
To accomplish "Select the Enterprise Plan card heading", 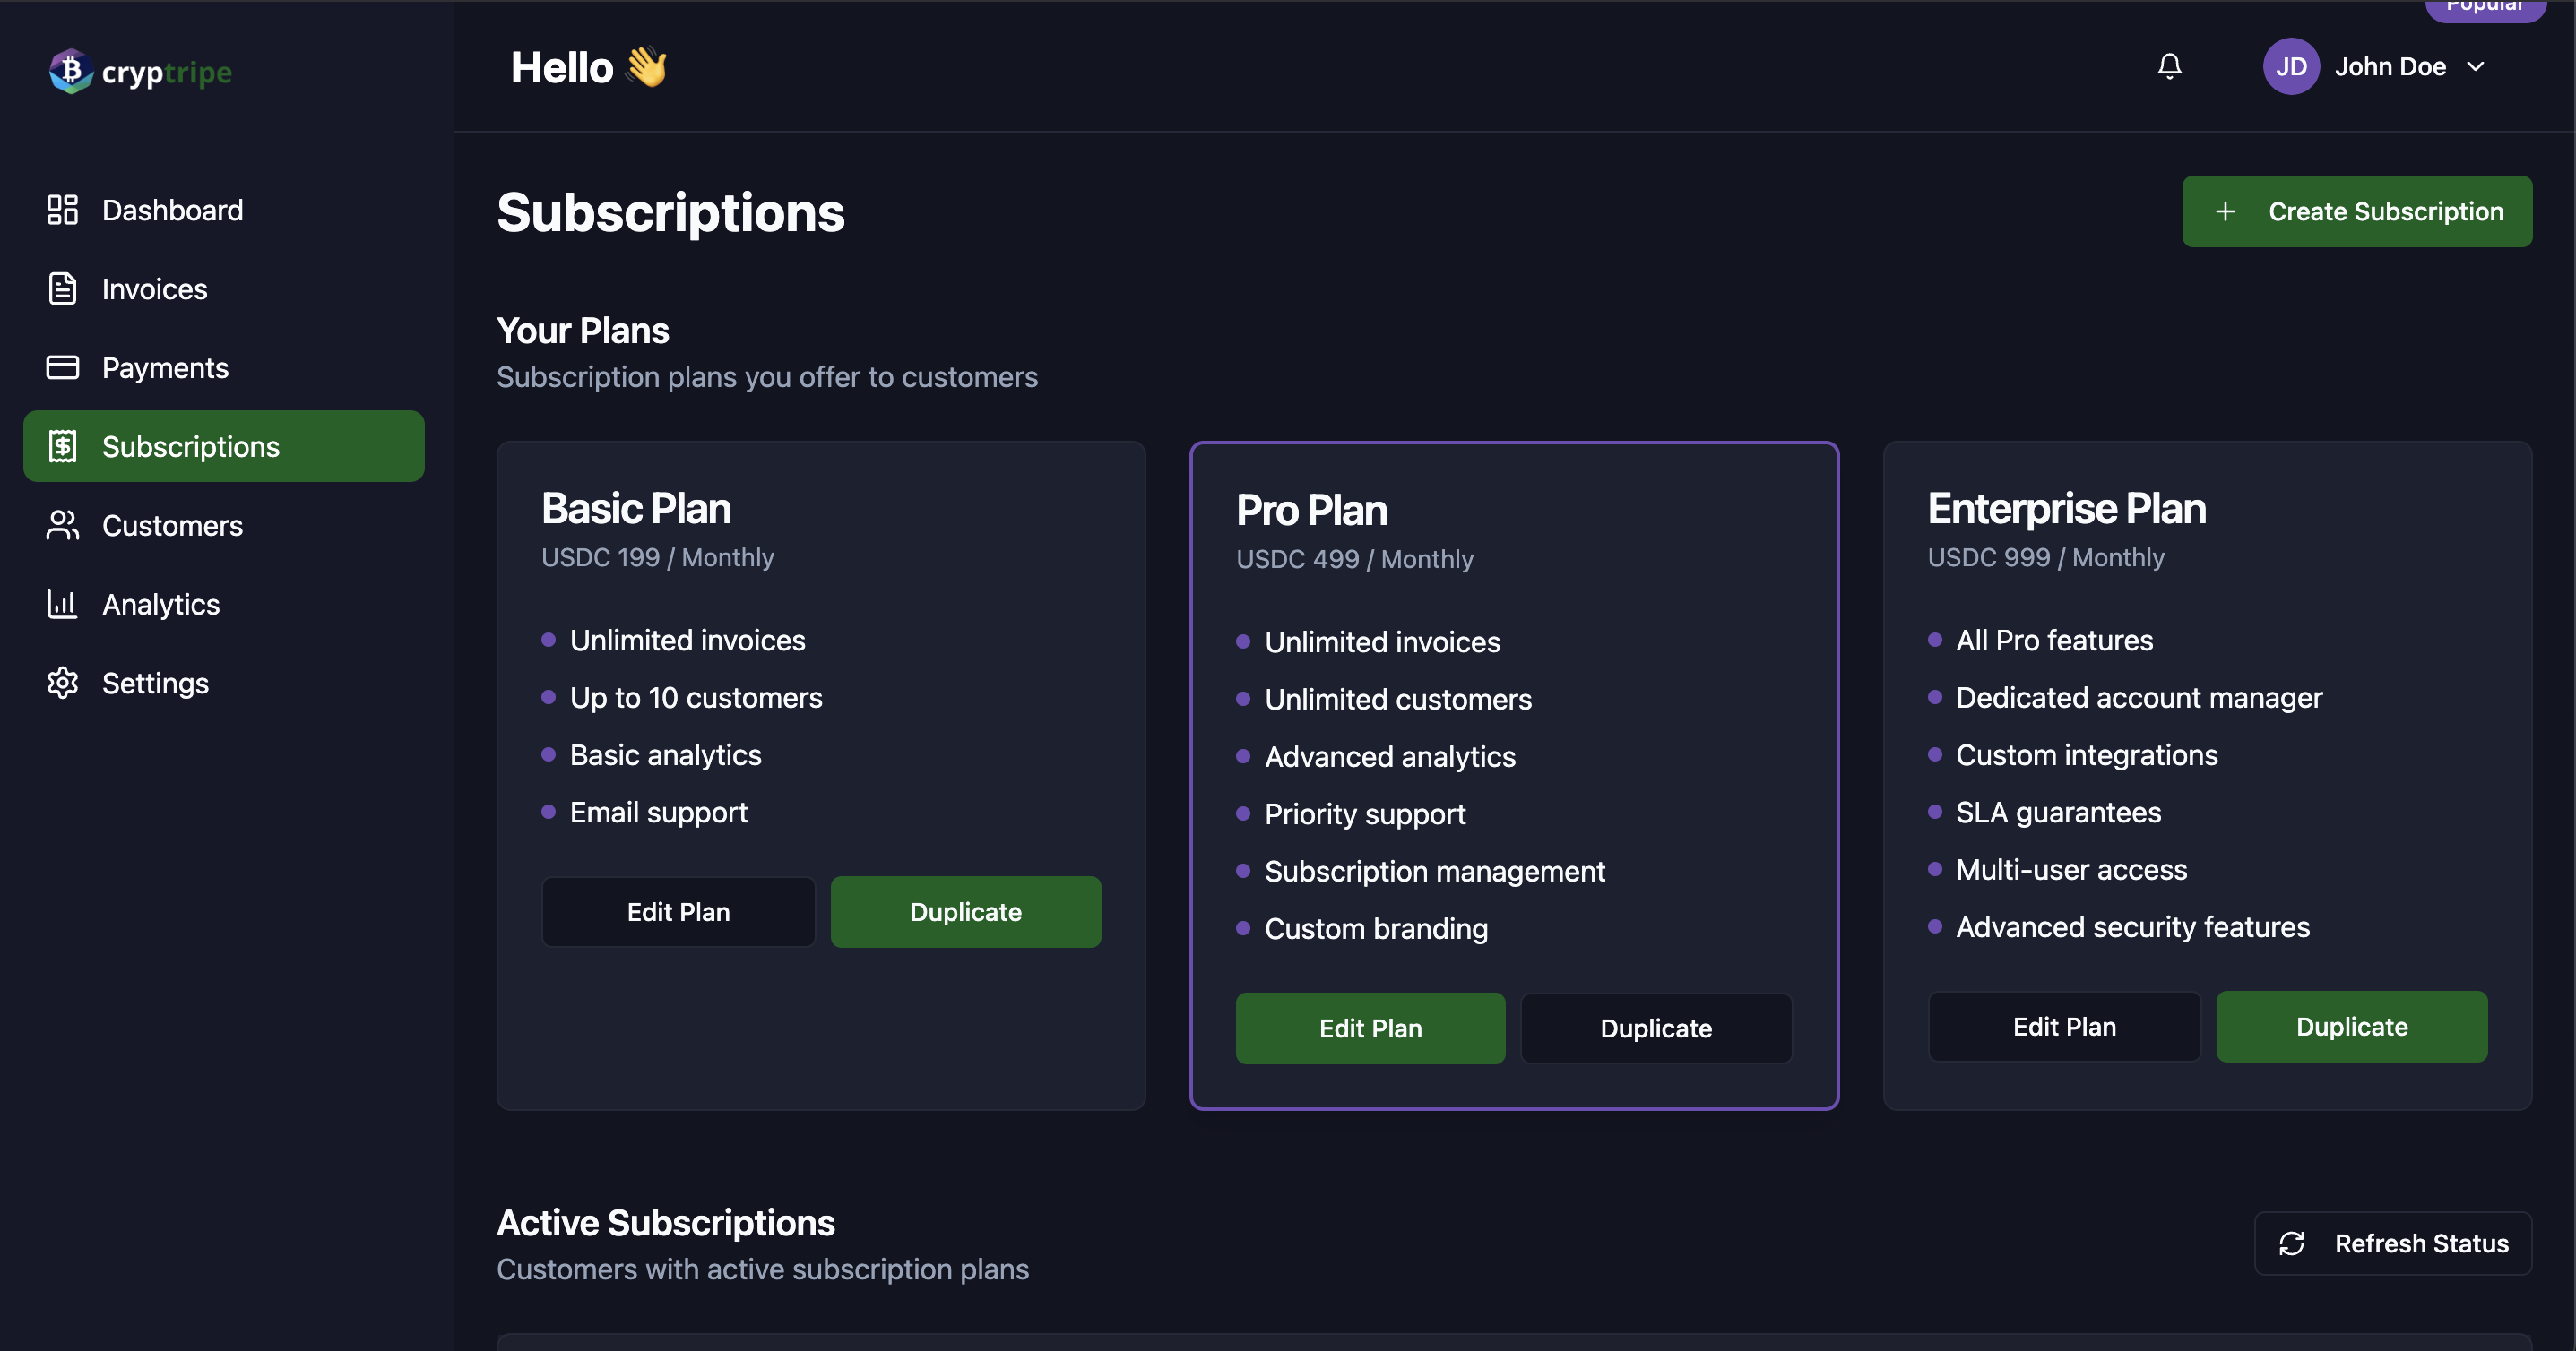I will [2066, 509].
